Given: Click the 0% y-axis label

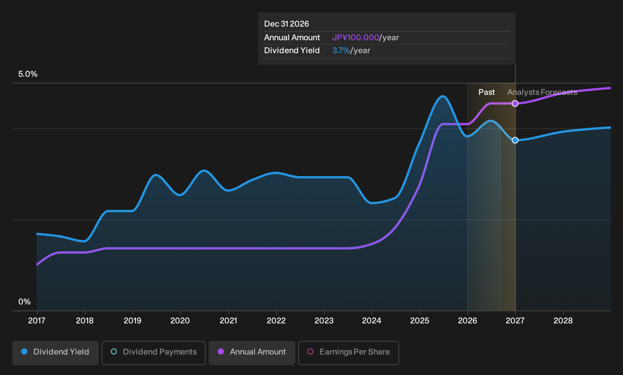Looking at the screenshot, I should tap(24, 302).
